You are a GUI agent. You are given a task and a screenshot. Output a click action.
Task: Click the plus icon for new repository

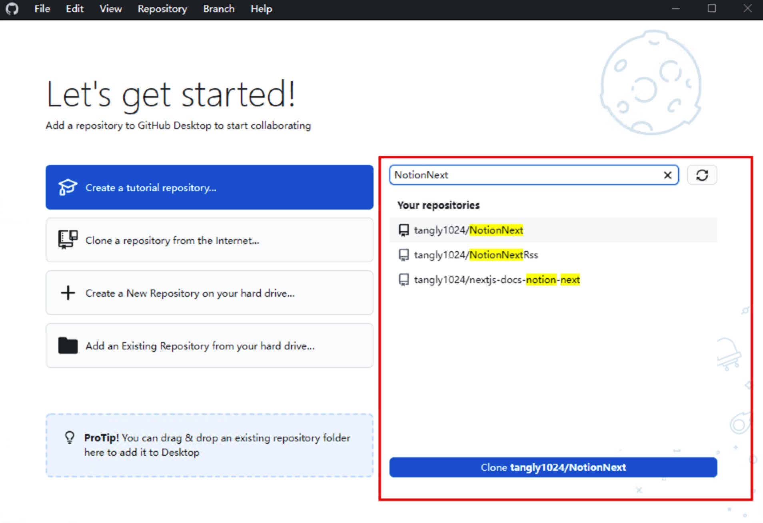tap(68, 293)
